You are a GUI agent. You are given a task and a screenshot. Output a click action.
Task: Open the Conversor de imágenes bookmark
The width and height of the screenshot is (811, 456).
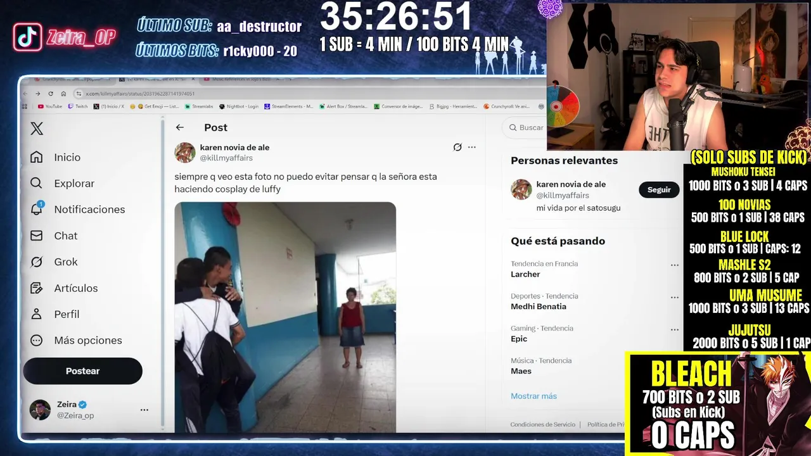(398, 106)
